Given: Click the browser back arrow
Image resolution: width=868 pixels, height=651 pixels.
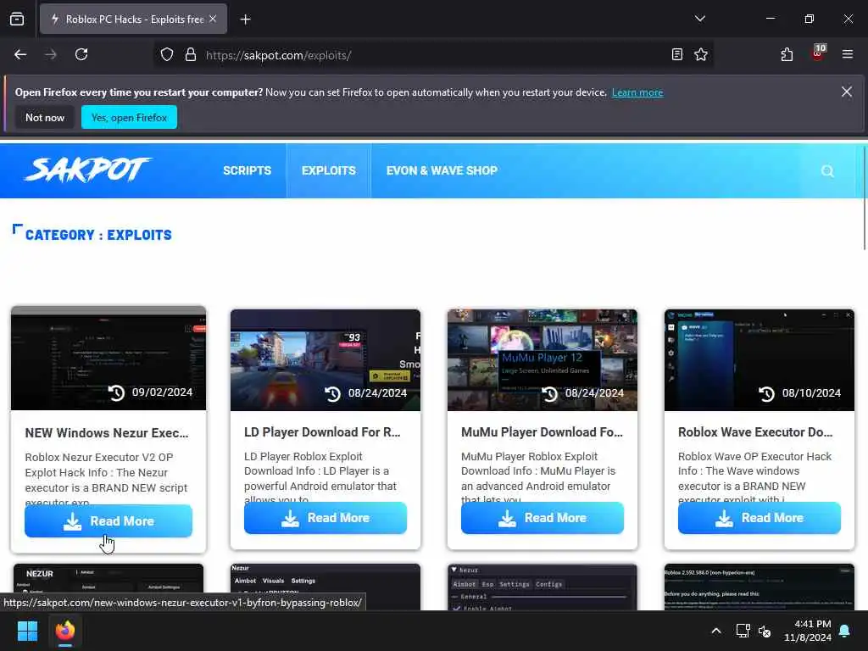Looking at the screenshot, I should point(20,54).
